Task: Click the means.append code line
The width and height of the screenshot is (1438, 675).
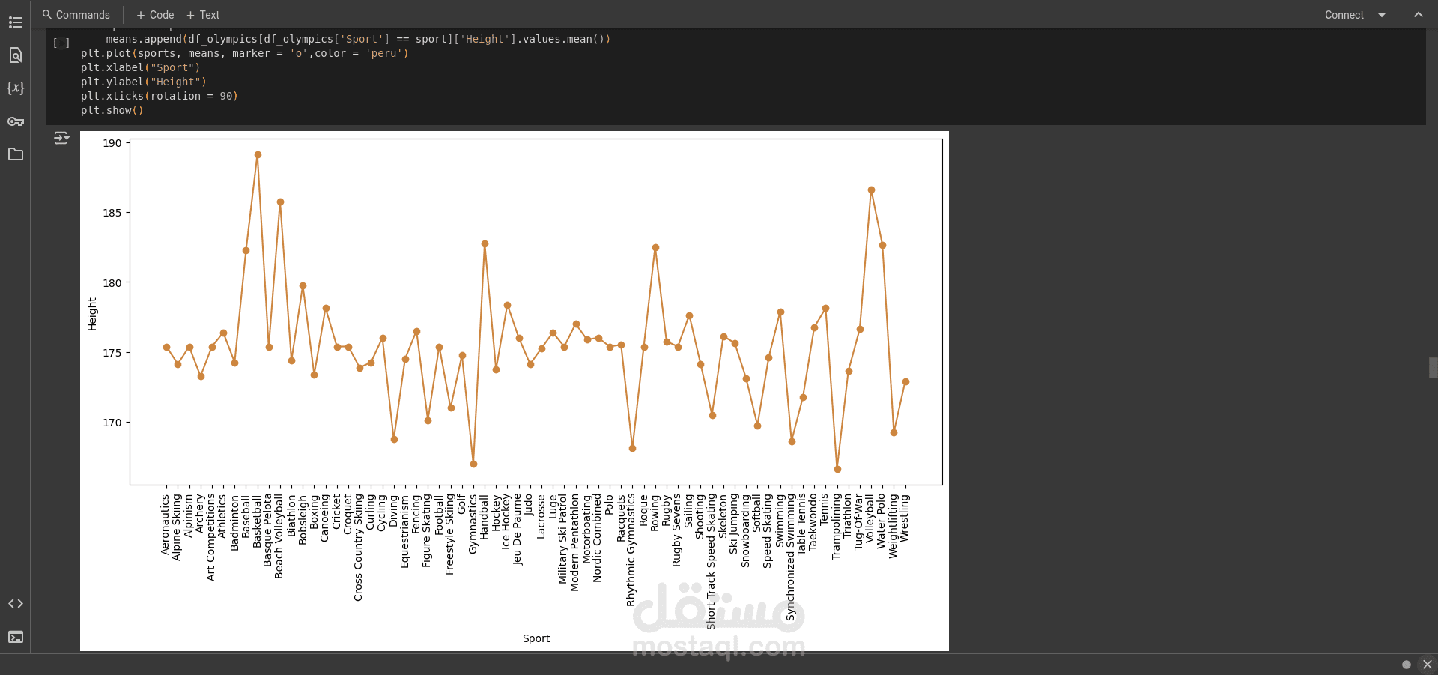Action: (x=358, y=39)
